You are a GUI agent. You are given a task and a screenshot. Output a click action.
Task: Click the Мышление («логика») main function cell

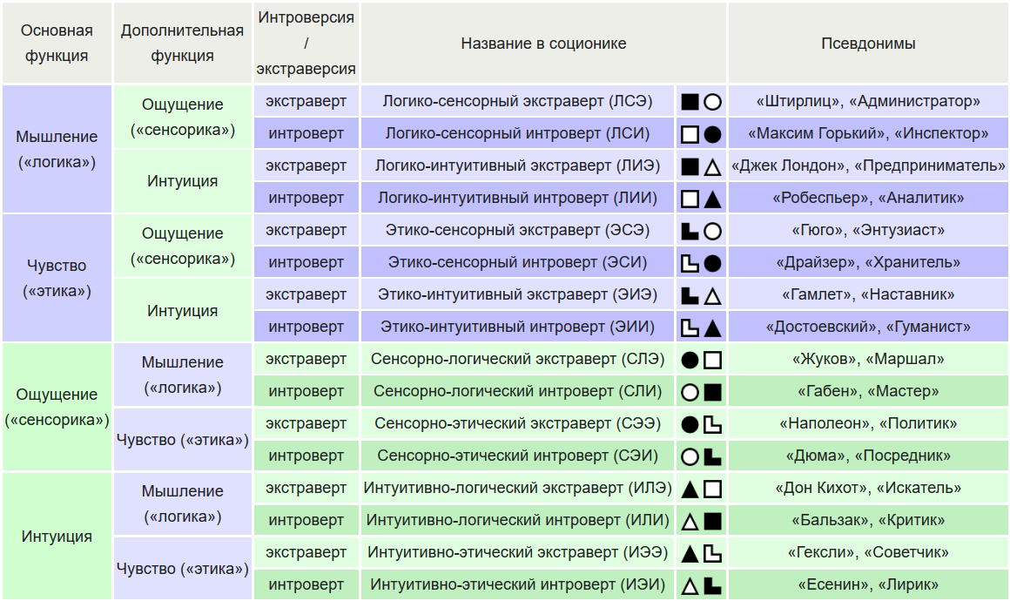(x=57, y=149)
